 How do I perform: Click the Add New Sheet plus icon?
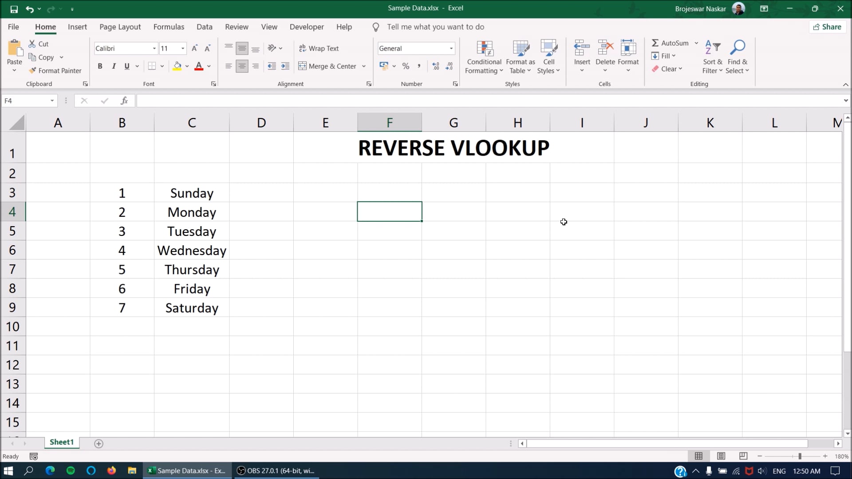(x=99, y=444)
